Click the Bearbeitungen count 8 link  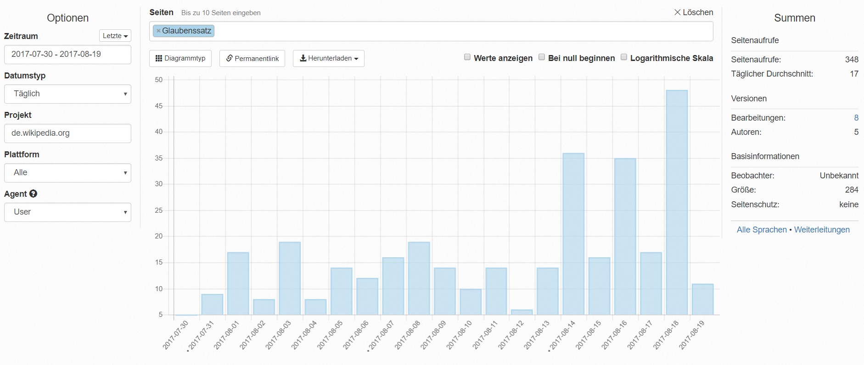(x=856, y=118)
